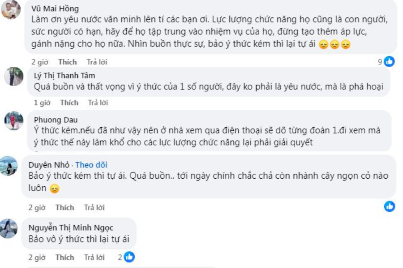Open Phuong Dau's profile avatar
The height and width of the screenshot is (268, 403).
[13, 121]
